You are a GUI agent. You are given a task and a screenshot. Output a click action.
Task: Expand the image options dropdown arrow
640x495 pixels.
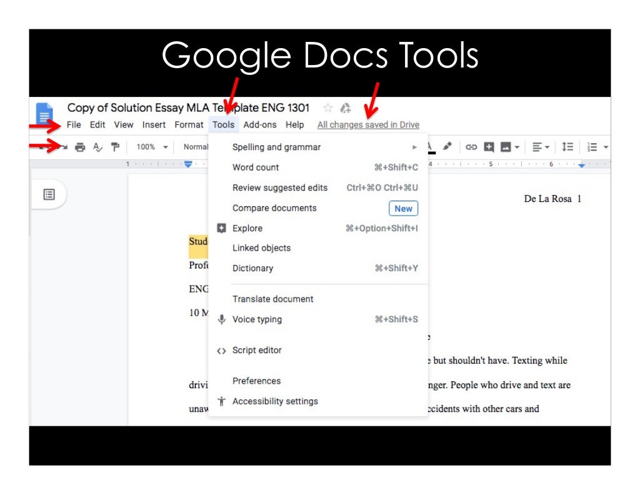517,147
